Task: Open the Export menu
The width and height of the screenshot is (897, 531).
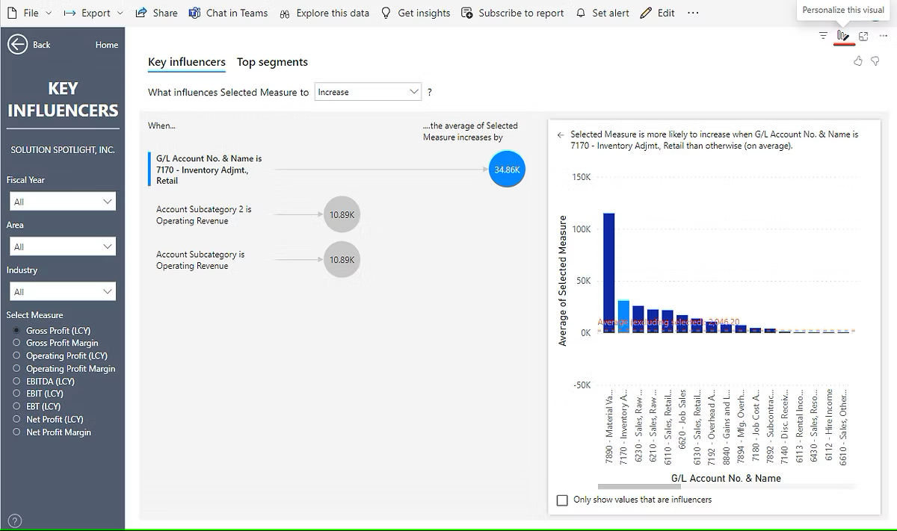Action: 93,13
